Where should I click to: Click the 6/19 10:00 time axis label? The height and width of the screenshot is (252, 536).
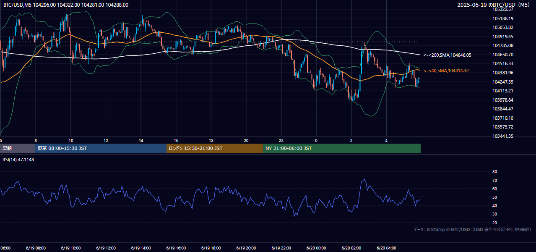70,248
